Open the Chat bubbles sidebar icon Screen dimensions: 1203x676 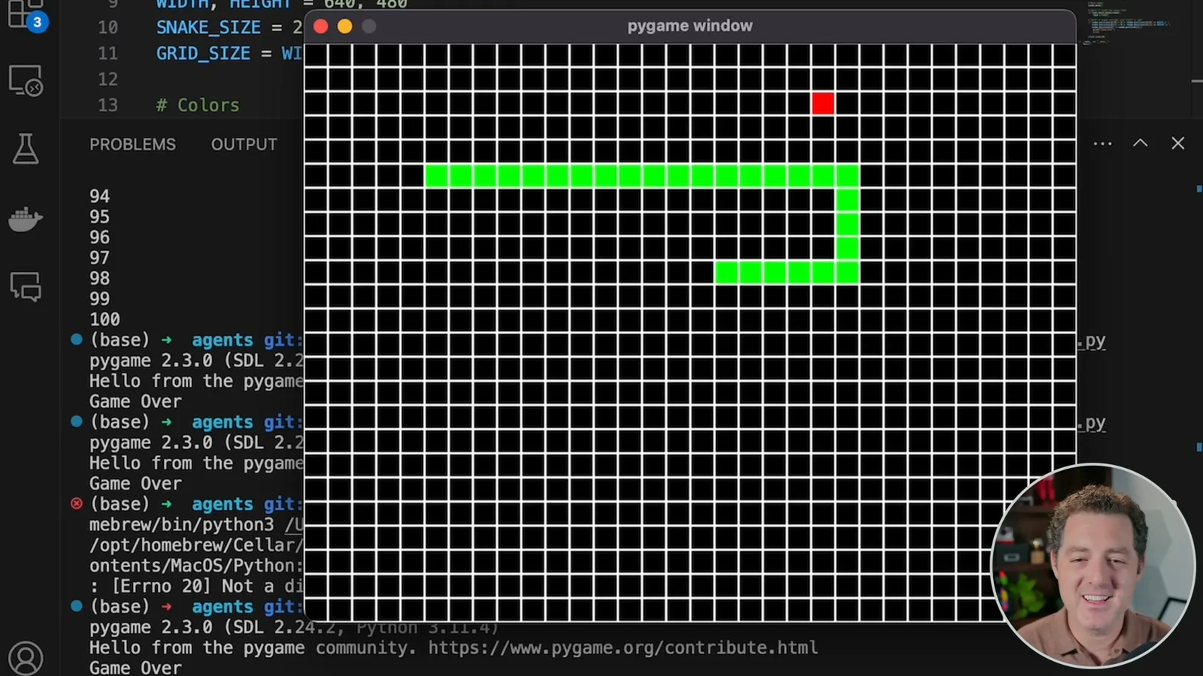pyautogui.click(x=26, y=286)
